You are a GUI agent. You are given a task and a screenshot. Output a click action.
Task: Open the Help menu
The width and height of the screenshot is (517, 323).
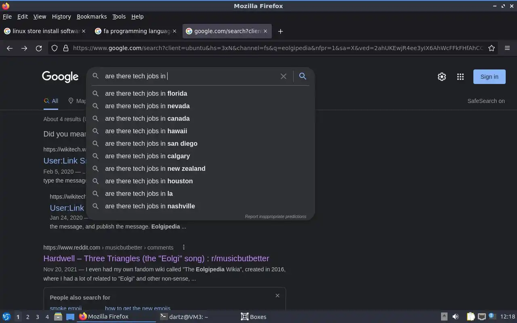click(x=137, y=17)
